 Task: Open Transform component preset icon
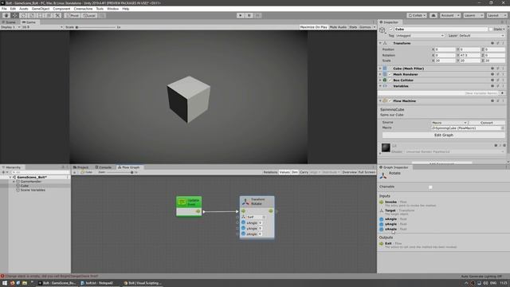pyautogui.click(x=497, y=43)
